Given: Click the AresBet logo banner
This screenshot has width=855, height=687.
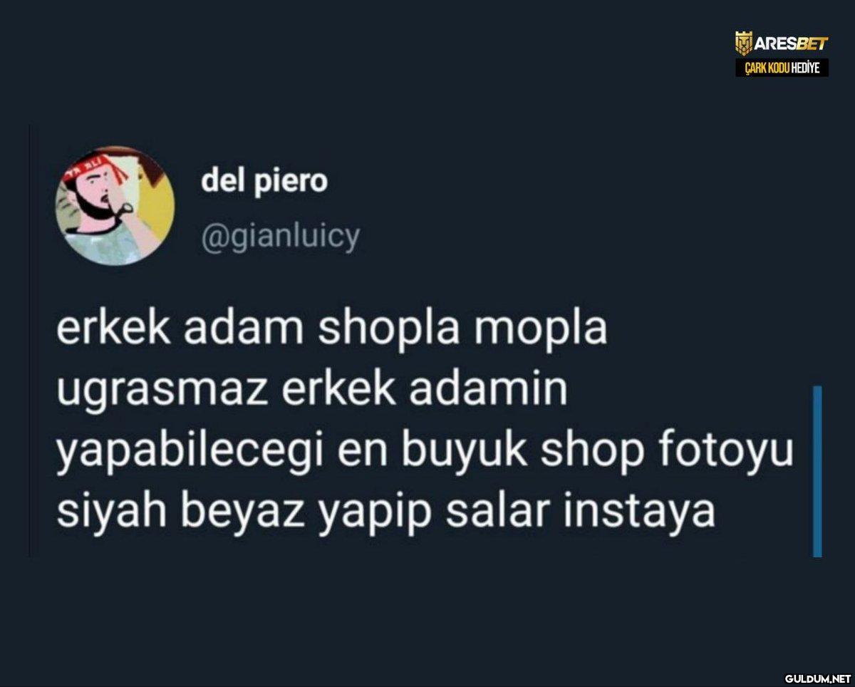Looking at the screenshot, I should [x=782, y=44].
